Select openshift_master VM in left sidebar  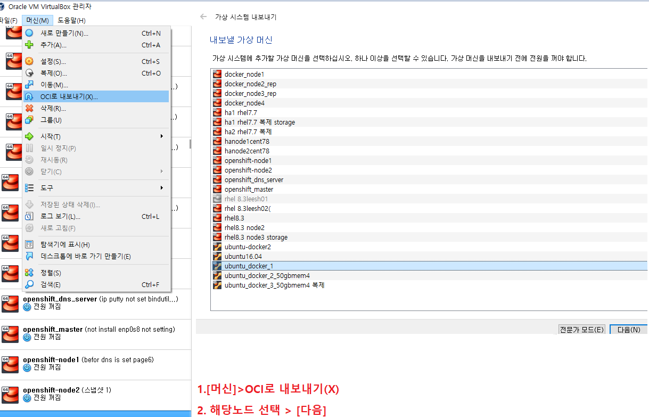tap(95, 334)
